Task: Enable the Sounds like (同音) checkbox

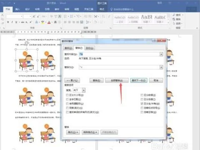Action: (67, 108)
